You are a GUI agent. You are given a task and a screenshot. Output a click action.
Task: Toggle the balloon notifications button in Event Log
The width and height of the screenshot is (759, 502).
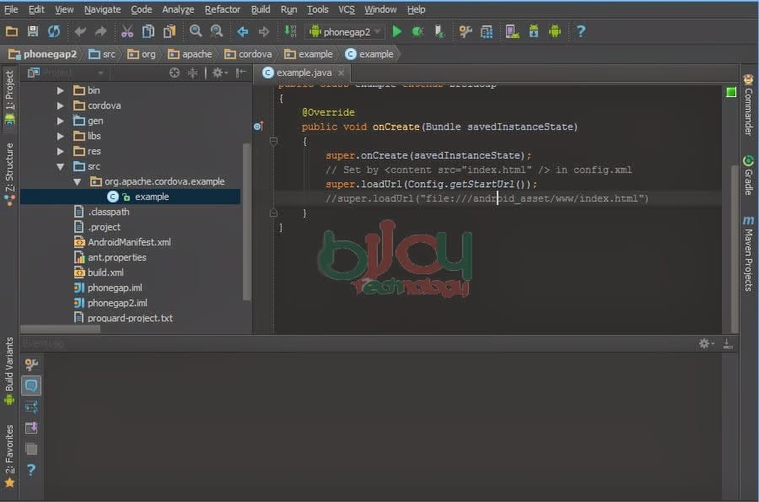(31, 386)
